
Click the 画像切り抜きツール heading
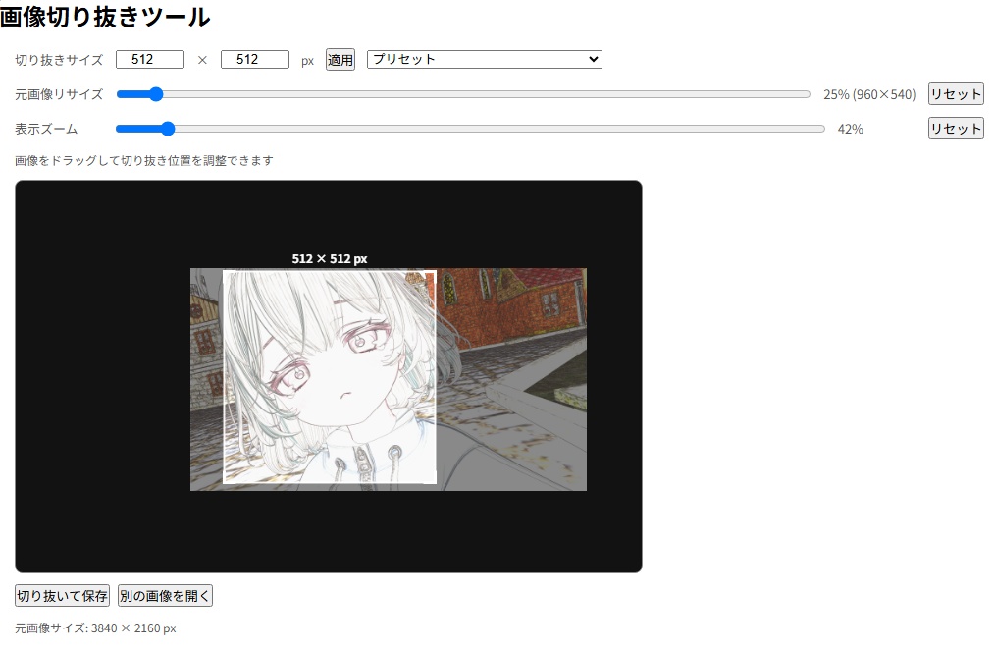(x=105, y=17)
